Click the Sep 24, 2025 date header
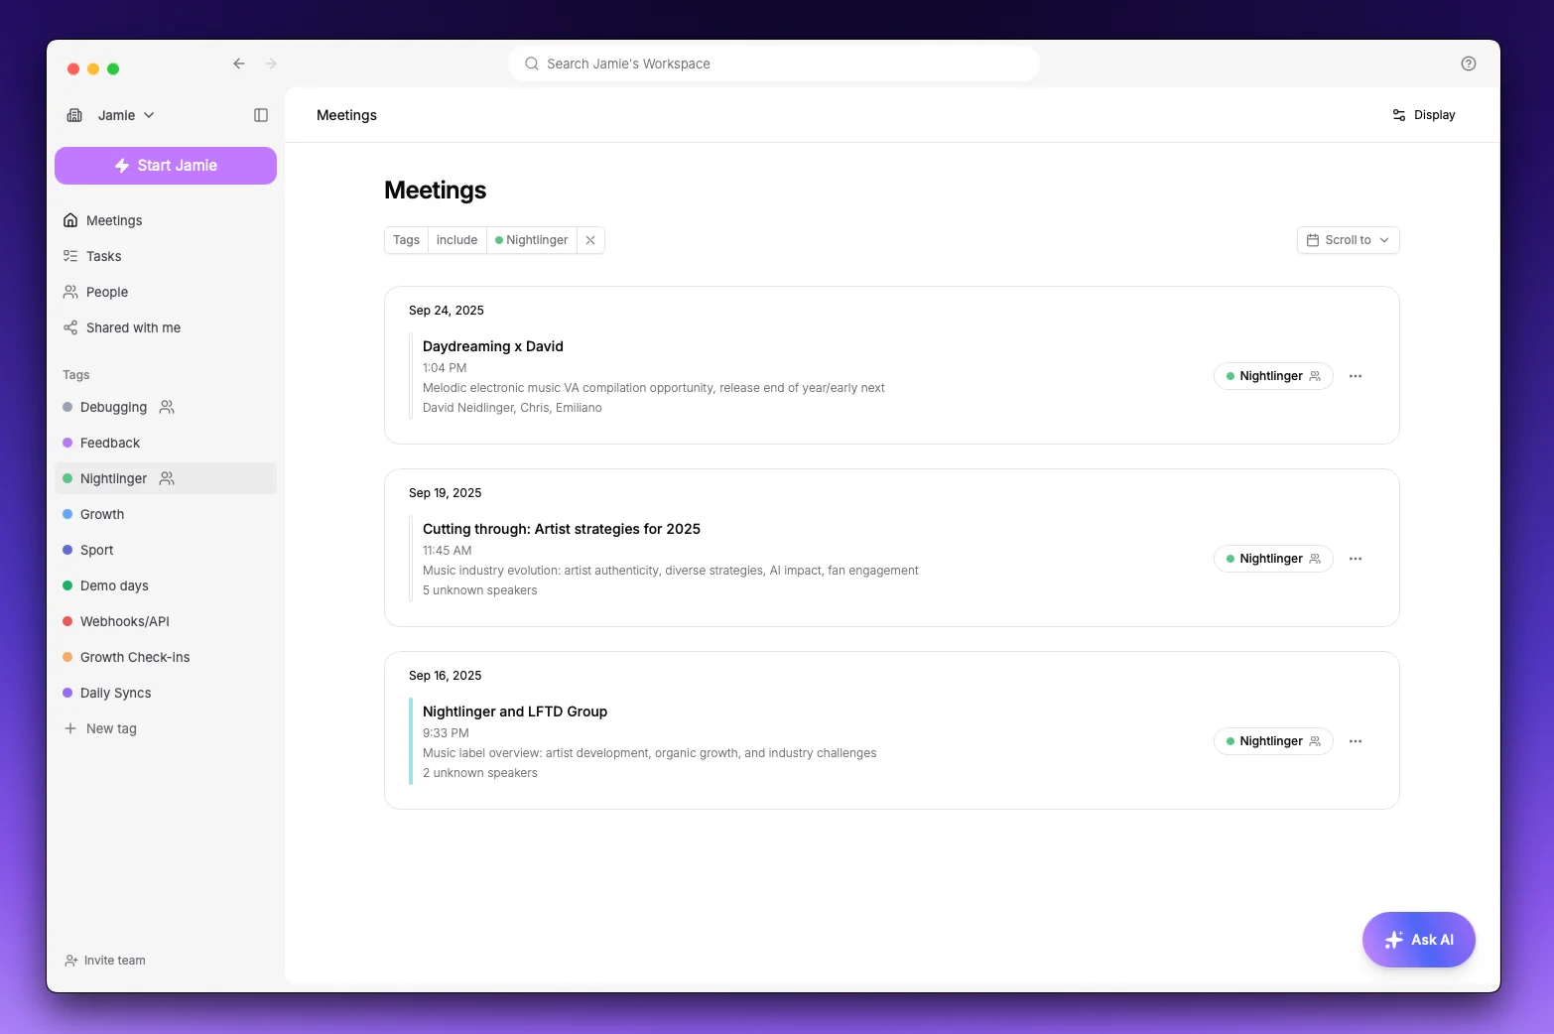 coord(447,311)
